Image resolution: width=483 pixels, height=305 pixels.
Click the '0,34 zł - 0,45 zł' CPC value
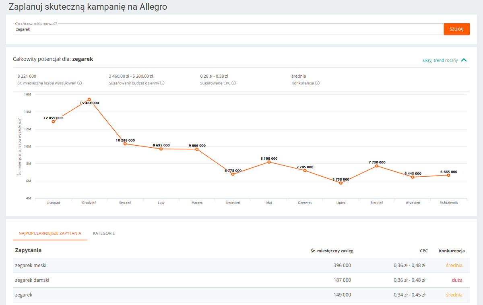[x=409, y=295]
